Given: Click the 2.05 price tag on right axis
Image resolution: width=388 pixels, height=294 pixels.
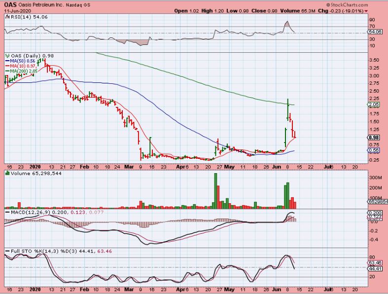Looking at the screenshot, I should tap(374, 105).
